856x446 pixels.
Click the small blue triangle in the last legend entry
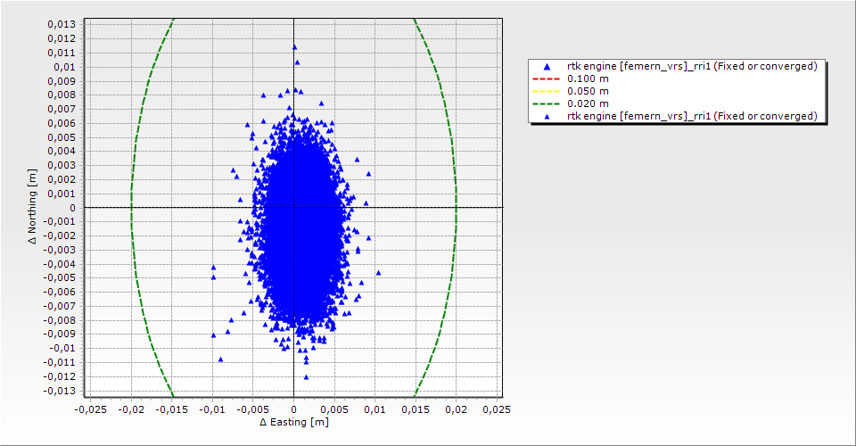(546, 116)
